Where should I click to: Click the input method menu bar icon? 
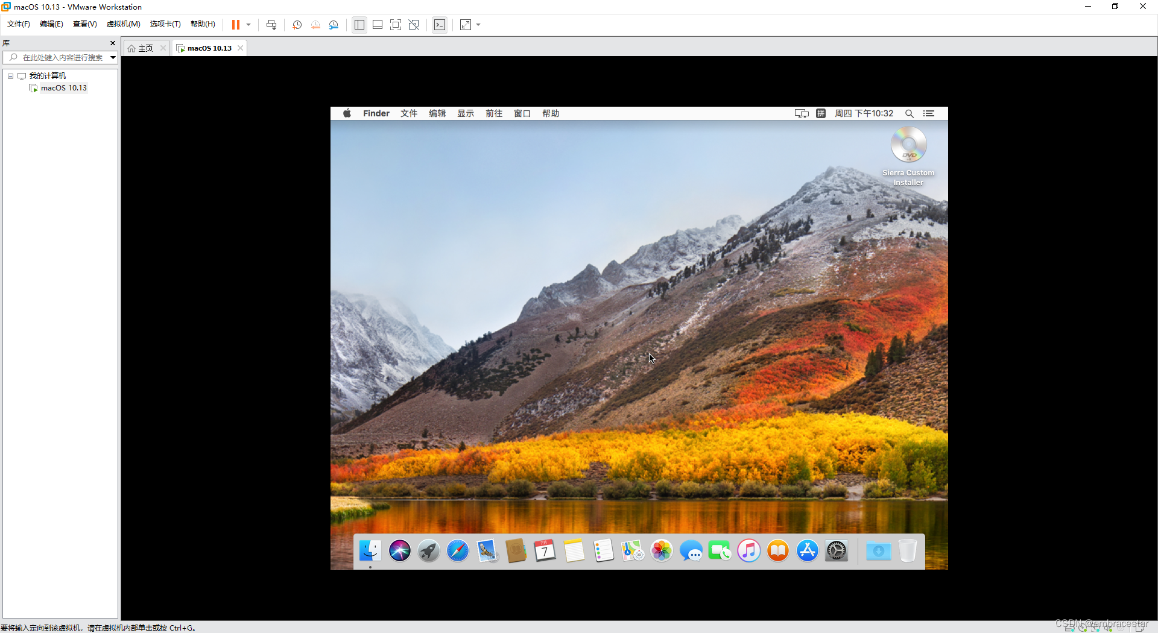click(x=821, y=113)
